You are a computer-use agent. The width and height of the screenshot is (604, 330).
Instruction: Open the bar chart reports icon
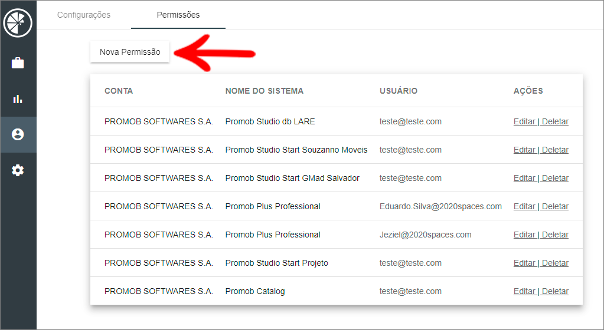[x=18, y=99]
